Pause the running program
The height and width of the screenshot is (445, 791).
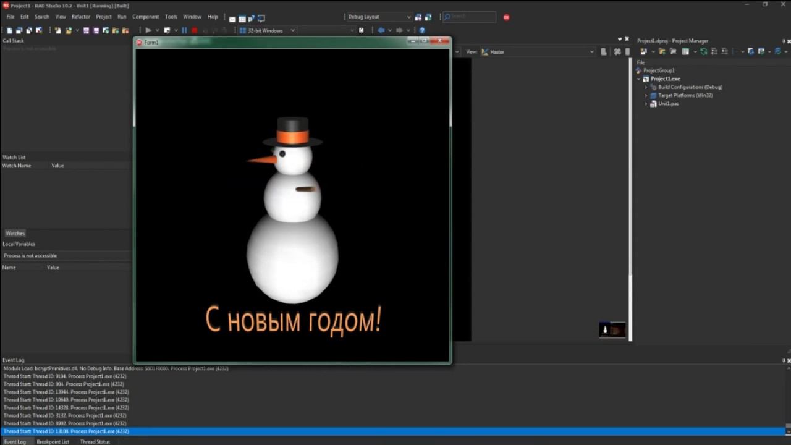[x=184, y=30]
